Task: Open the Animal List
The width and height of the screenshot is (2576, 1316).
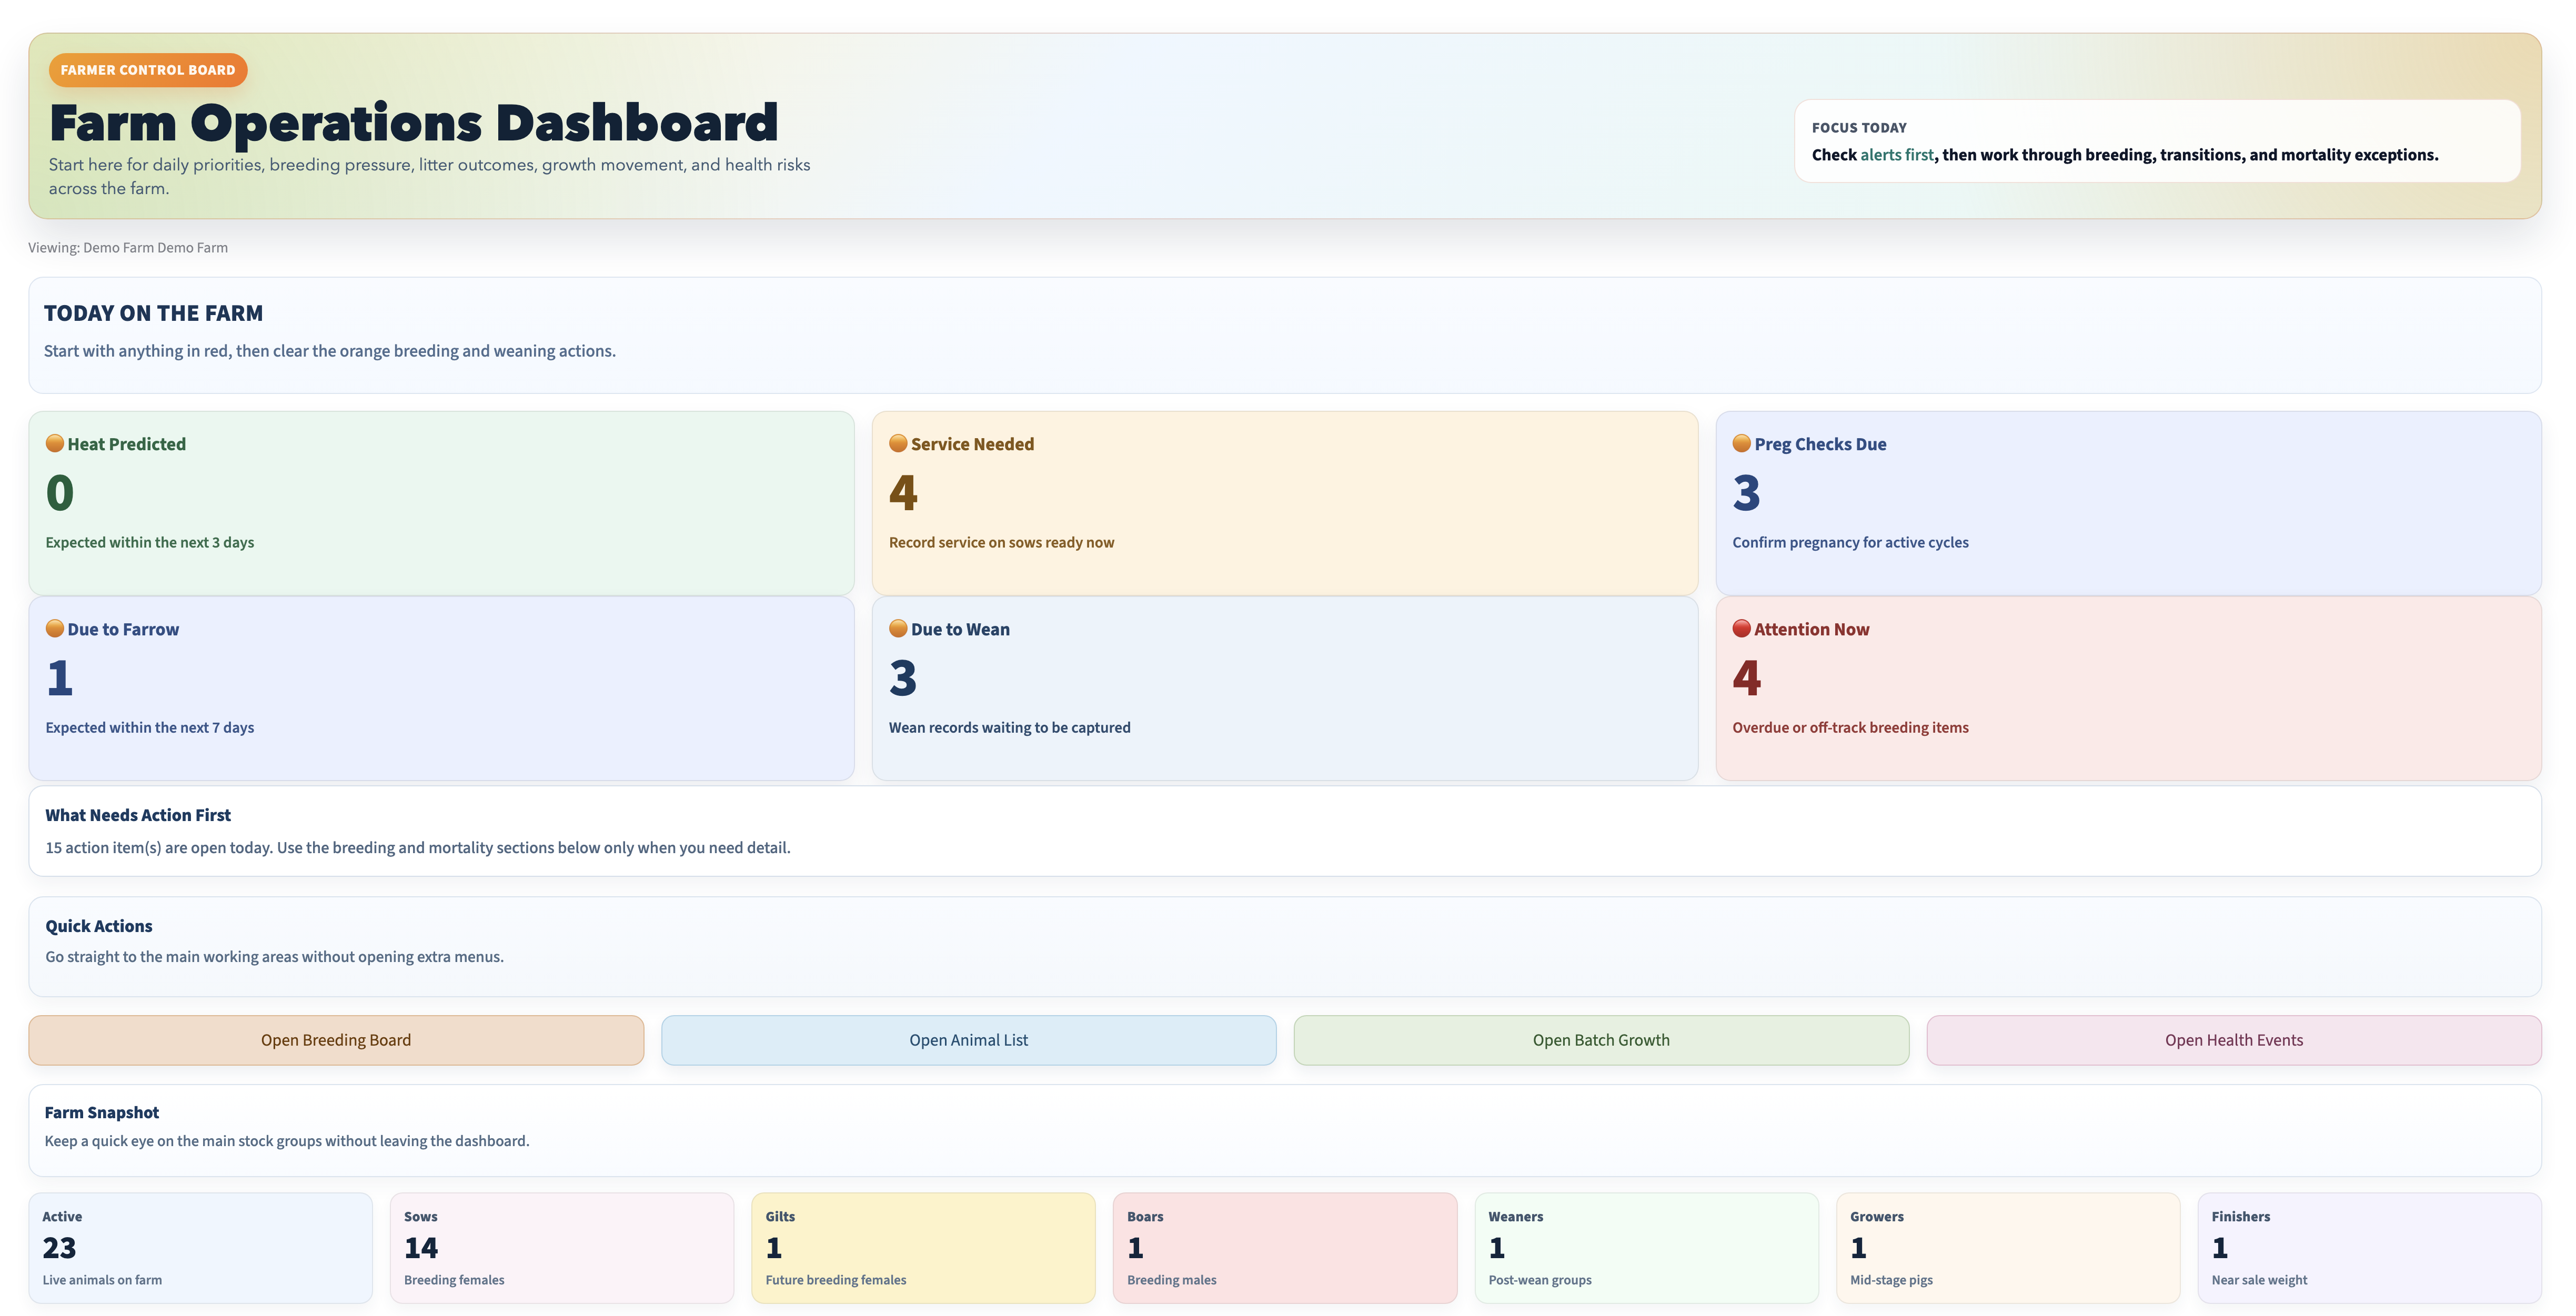Action: (968, 1040)
